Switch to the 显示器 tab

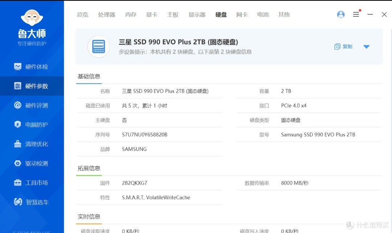pyautogui.click(x=197, y=15)
